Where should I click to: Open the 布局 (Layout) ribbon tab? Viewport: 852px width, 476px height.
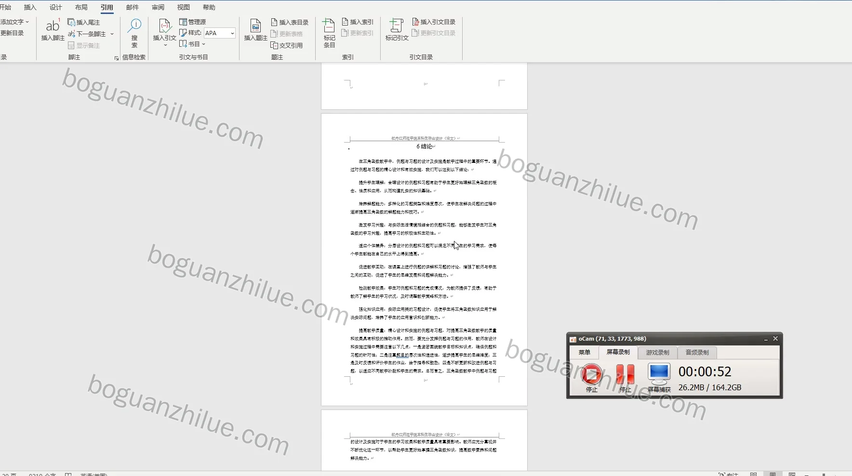[81, 7]
